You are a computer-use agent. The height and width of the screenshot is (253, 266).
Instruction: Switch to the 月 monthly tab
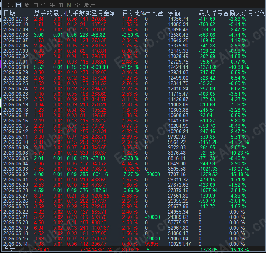point(36,5)
